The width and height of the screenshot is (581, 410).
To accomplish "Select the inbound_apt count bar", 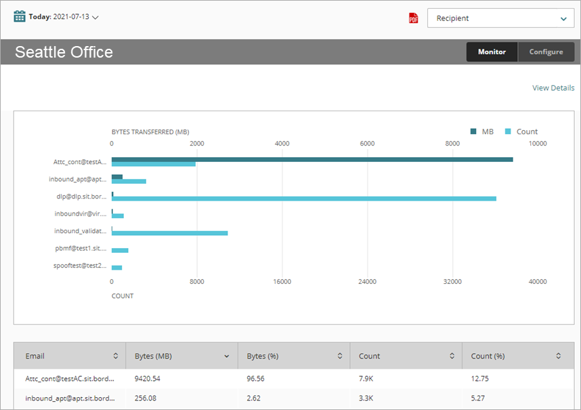I will click(x=129, y=181).
